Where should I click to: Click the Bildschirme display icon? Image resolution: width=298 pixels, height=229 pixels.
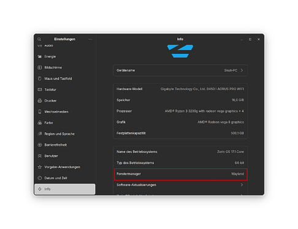40,67
